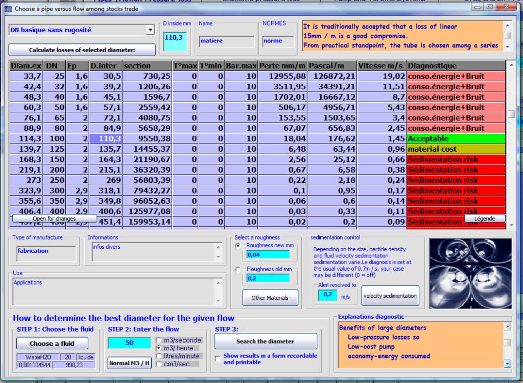Click the Légende button
Viewport: 523px width, 383px height.
(485, 219)
